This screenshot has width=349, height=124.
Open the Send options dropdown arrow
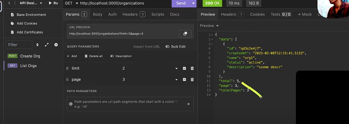pos(194,3)
